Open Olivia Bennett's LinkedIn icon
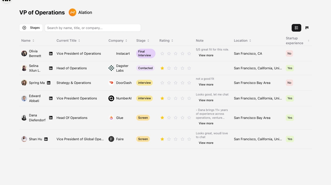The image size is (331, 185). pyautogui.click(x=51, y=54)
